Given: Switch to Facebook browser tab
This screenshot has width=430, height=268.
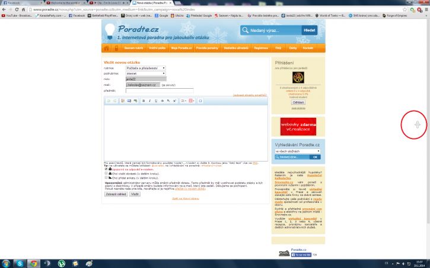Looking at the screenshot, I should click(22, 3).
